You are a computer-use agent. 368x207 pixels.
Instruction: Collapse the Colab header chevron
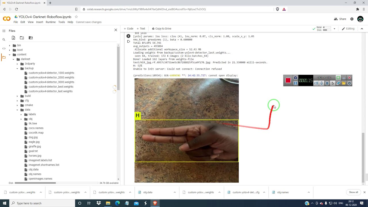click(362, 28)
